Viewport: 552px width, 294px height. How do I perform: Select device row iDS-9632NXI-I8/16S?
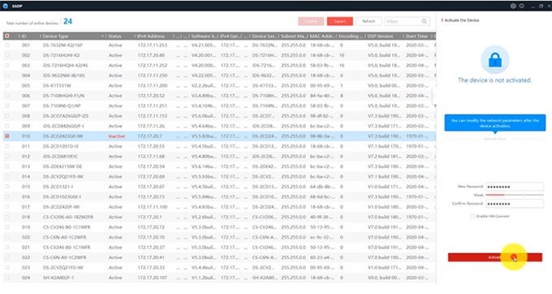point(219,76)
